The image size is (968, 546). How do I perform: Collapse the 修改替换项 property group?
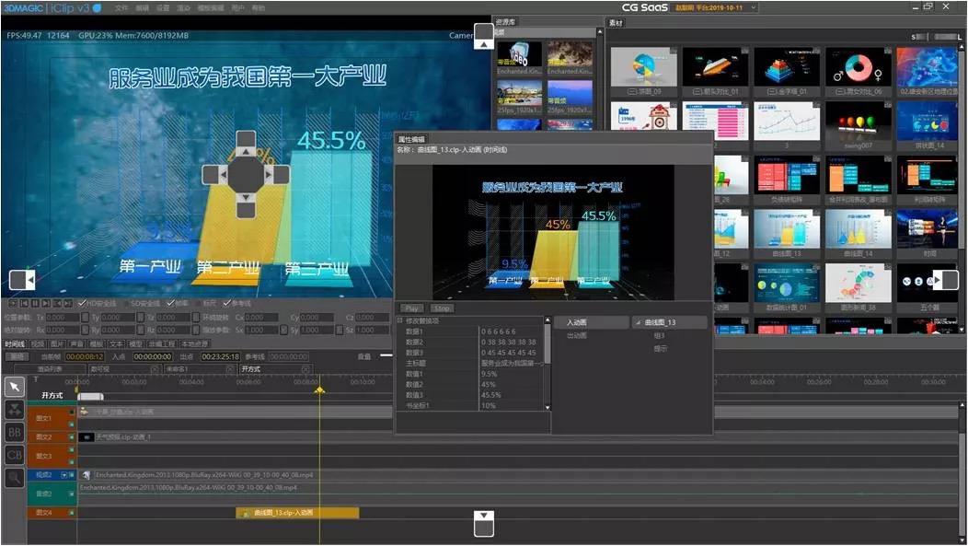[x=399, y=320]
